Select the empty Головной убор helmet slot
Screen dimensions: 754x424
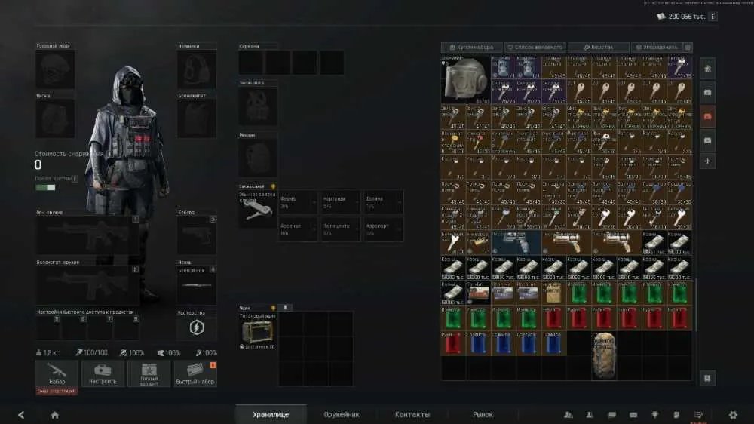click(55, 70)
